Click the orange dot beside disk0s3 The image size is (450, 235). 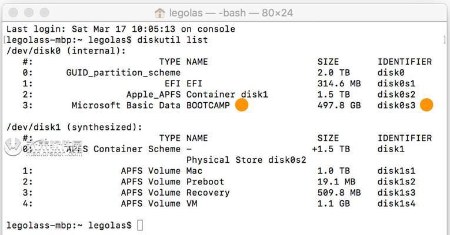pos(426,105)
